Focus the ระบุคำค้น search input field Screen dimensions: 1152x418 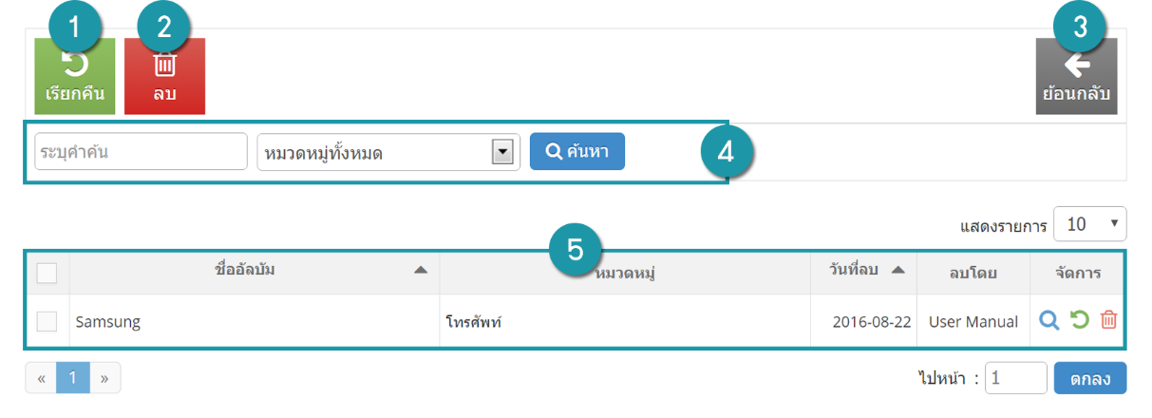click(141, 151)
